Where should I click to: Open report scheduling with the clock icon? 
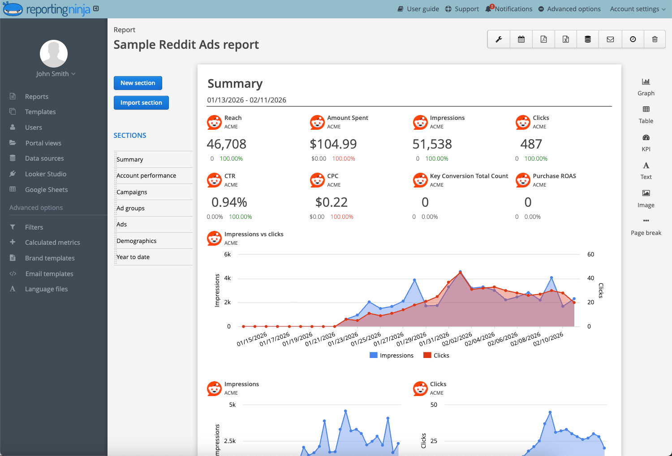tap(633, 39)
